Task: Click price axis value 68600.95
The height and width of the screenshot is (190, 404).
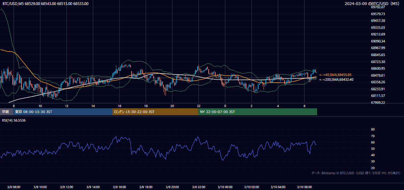Action: pyautogui.click(x=378, y=68)
